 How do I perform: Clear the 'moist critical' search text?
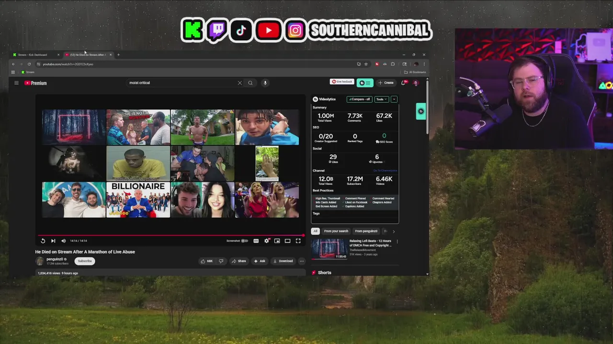240,83
